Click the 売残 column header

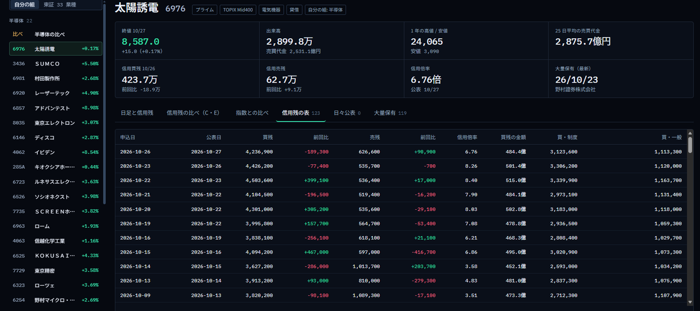coord(375,137)
